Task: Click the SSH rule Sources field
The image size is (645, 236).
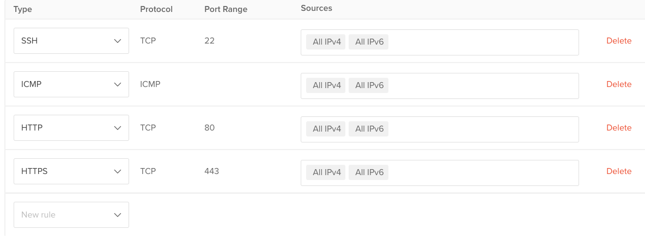Action: 482,42
